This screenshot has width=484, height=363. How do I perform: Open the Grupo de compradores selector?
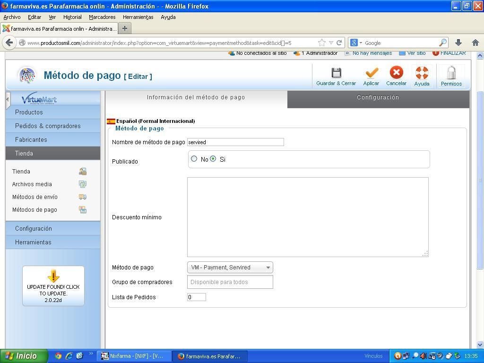tap(230, 282)
